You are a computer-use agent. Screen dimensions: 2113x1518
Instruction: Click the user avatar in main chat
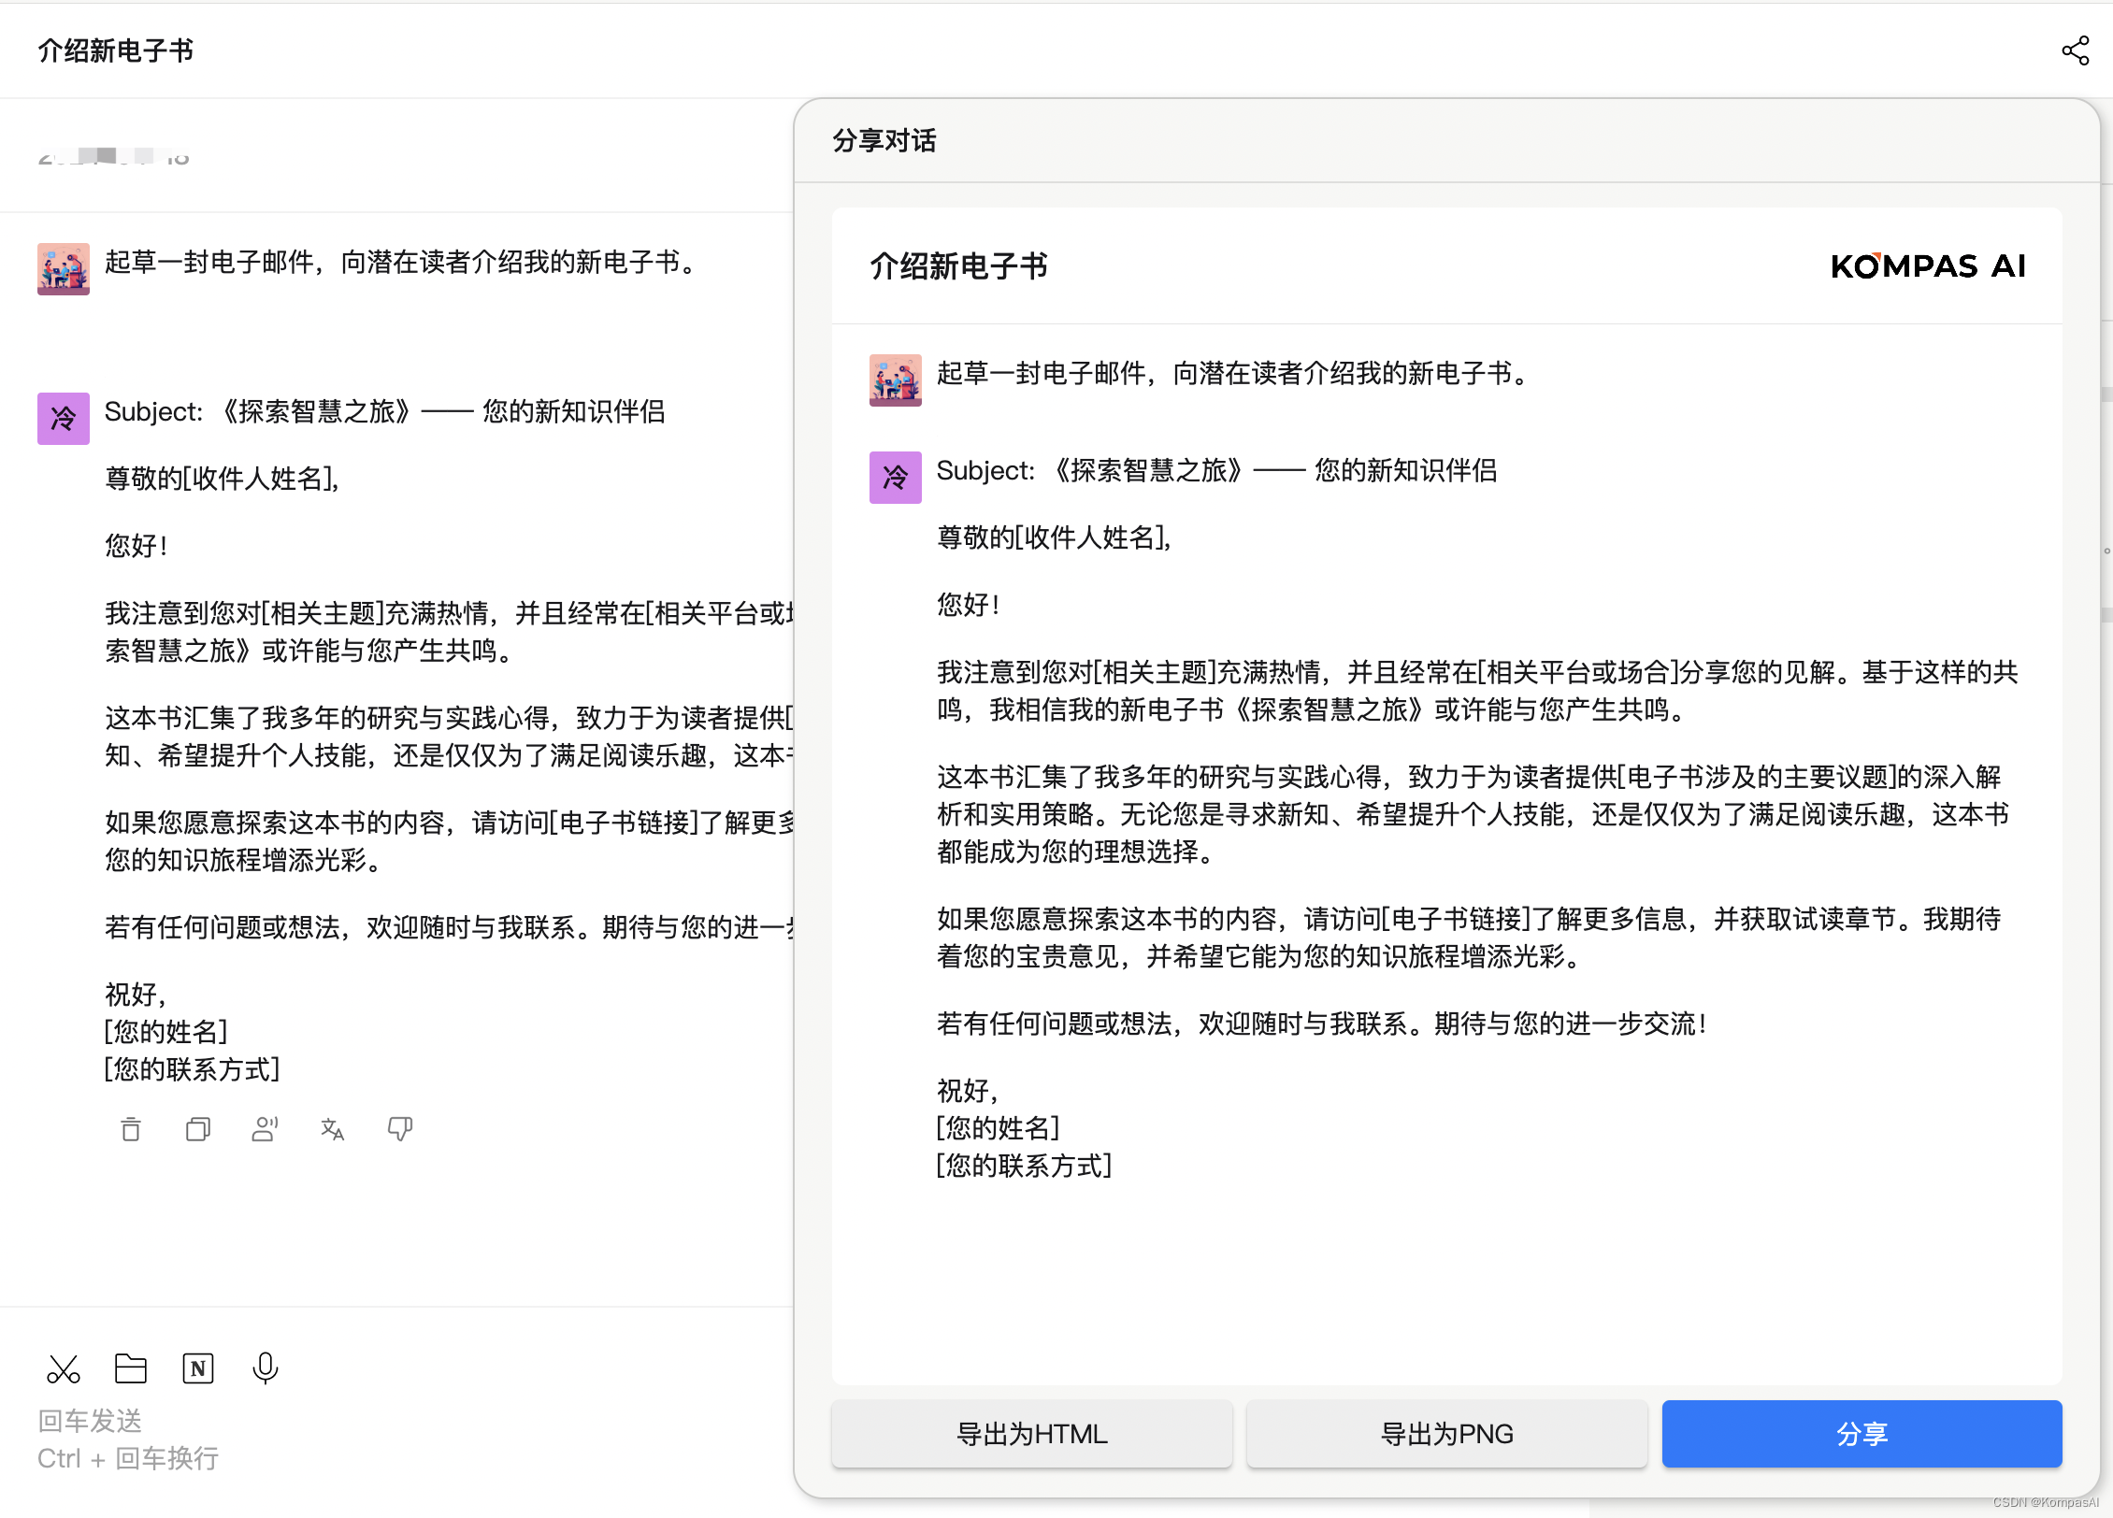tap(64, 269)
